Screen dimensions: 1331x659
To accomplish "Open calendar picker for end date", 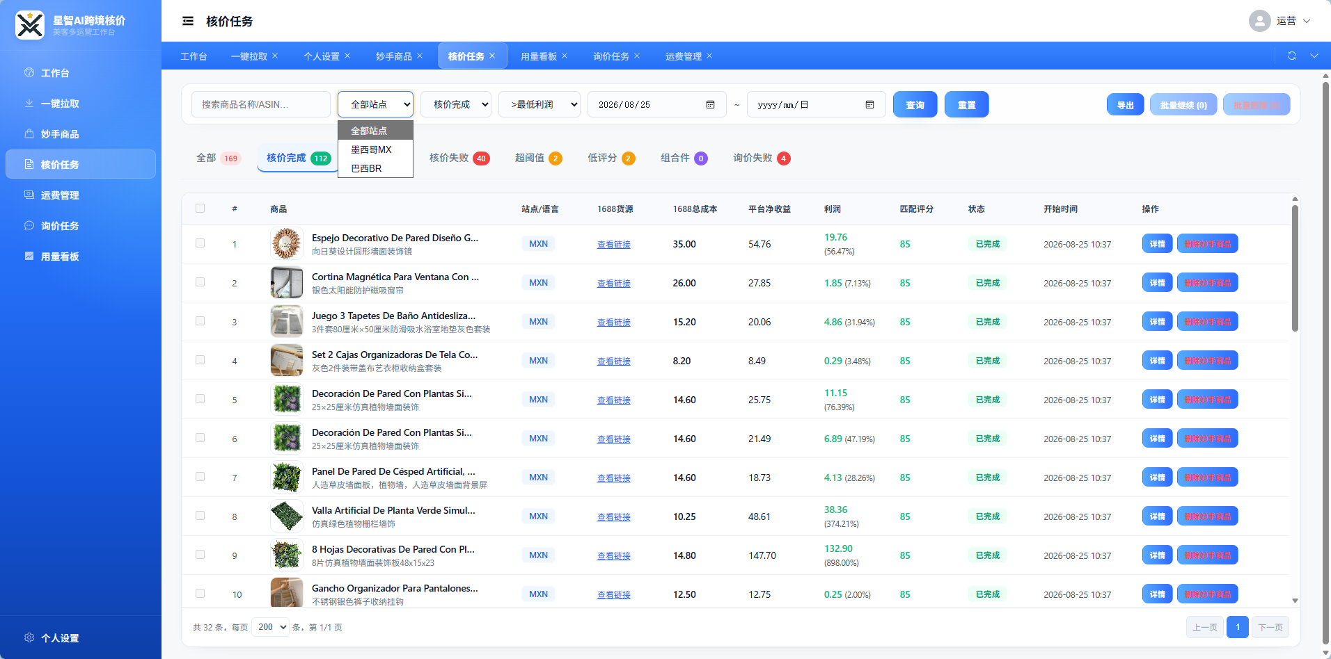I will coord(869,104).
